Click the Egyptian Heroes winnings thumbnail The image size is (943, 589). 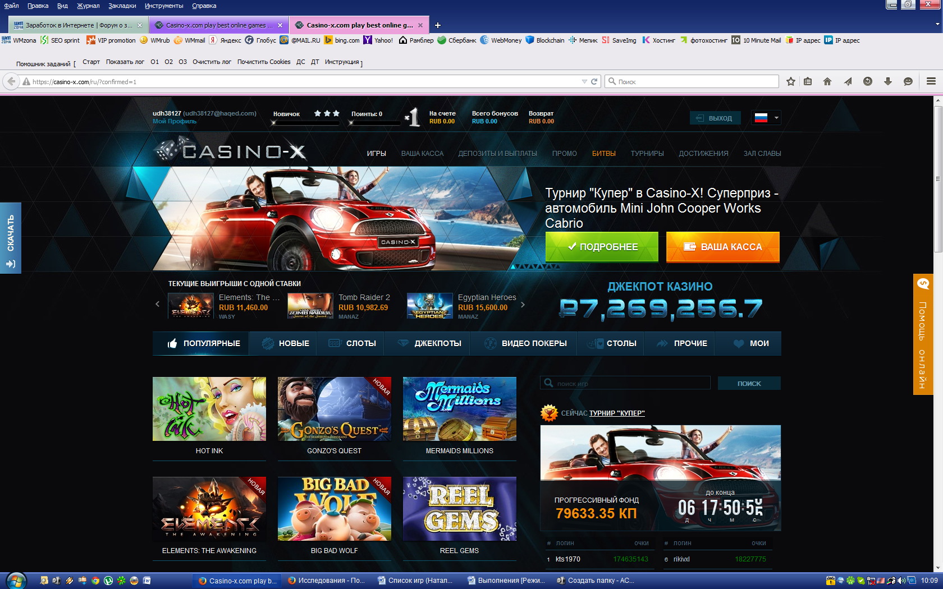point(430,306)
